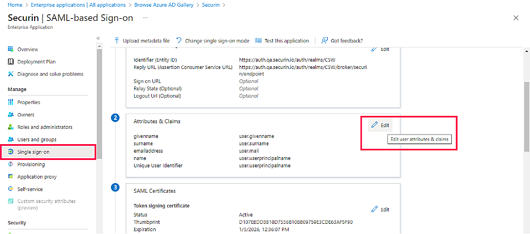Click the Token signing certificate heading
The width and height of the screenshot is (530, 234).
[x=161, y=205]
